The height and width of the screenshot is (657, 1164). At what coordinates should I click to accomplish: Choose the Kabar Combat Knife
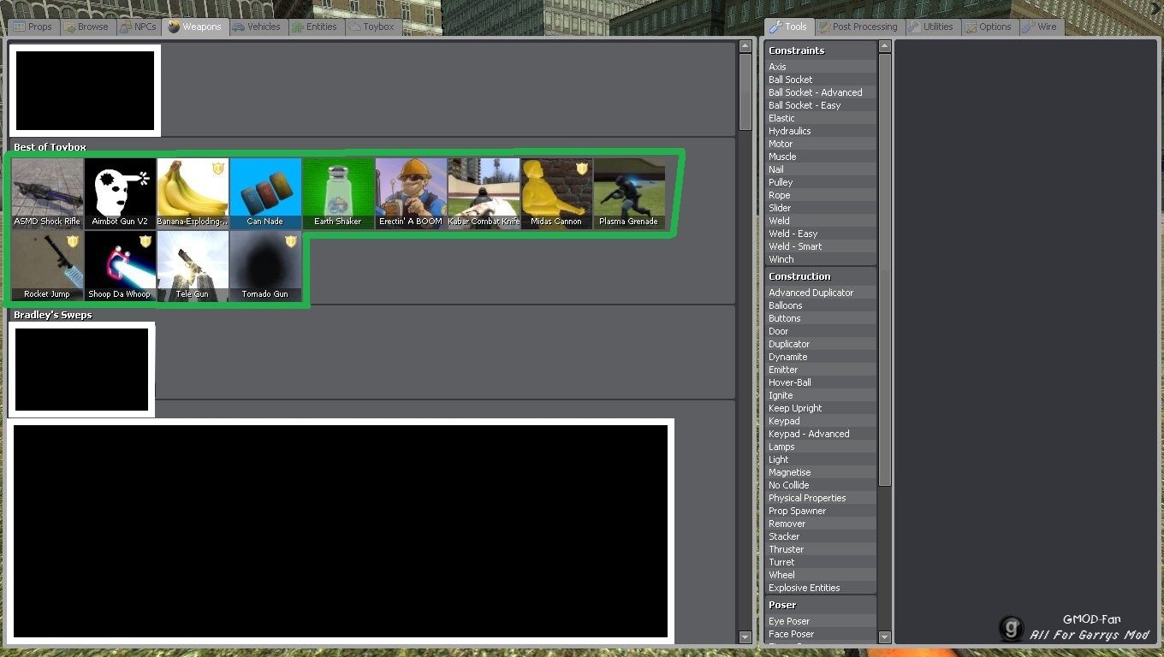(484, 193)
